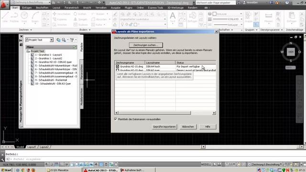306x172 pixels.
Task: Toggle MODELL space button in status bar
Action: coord(206,164)
